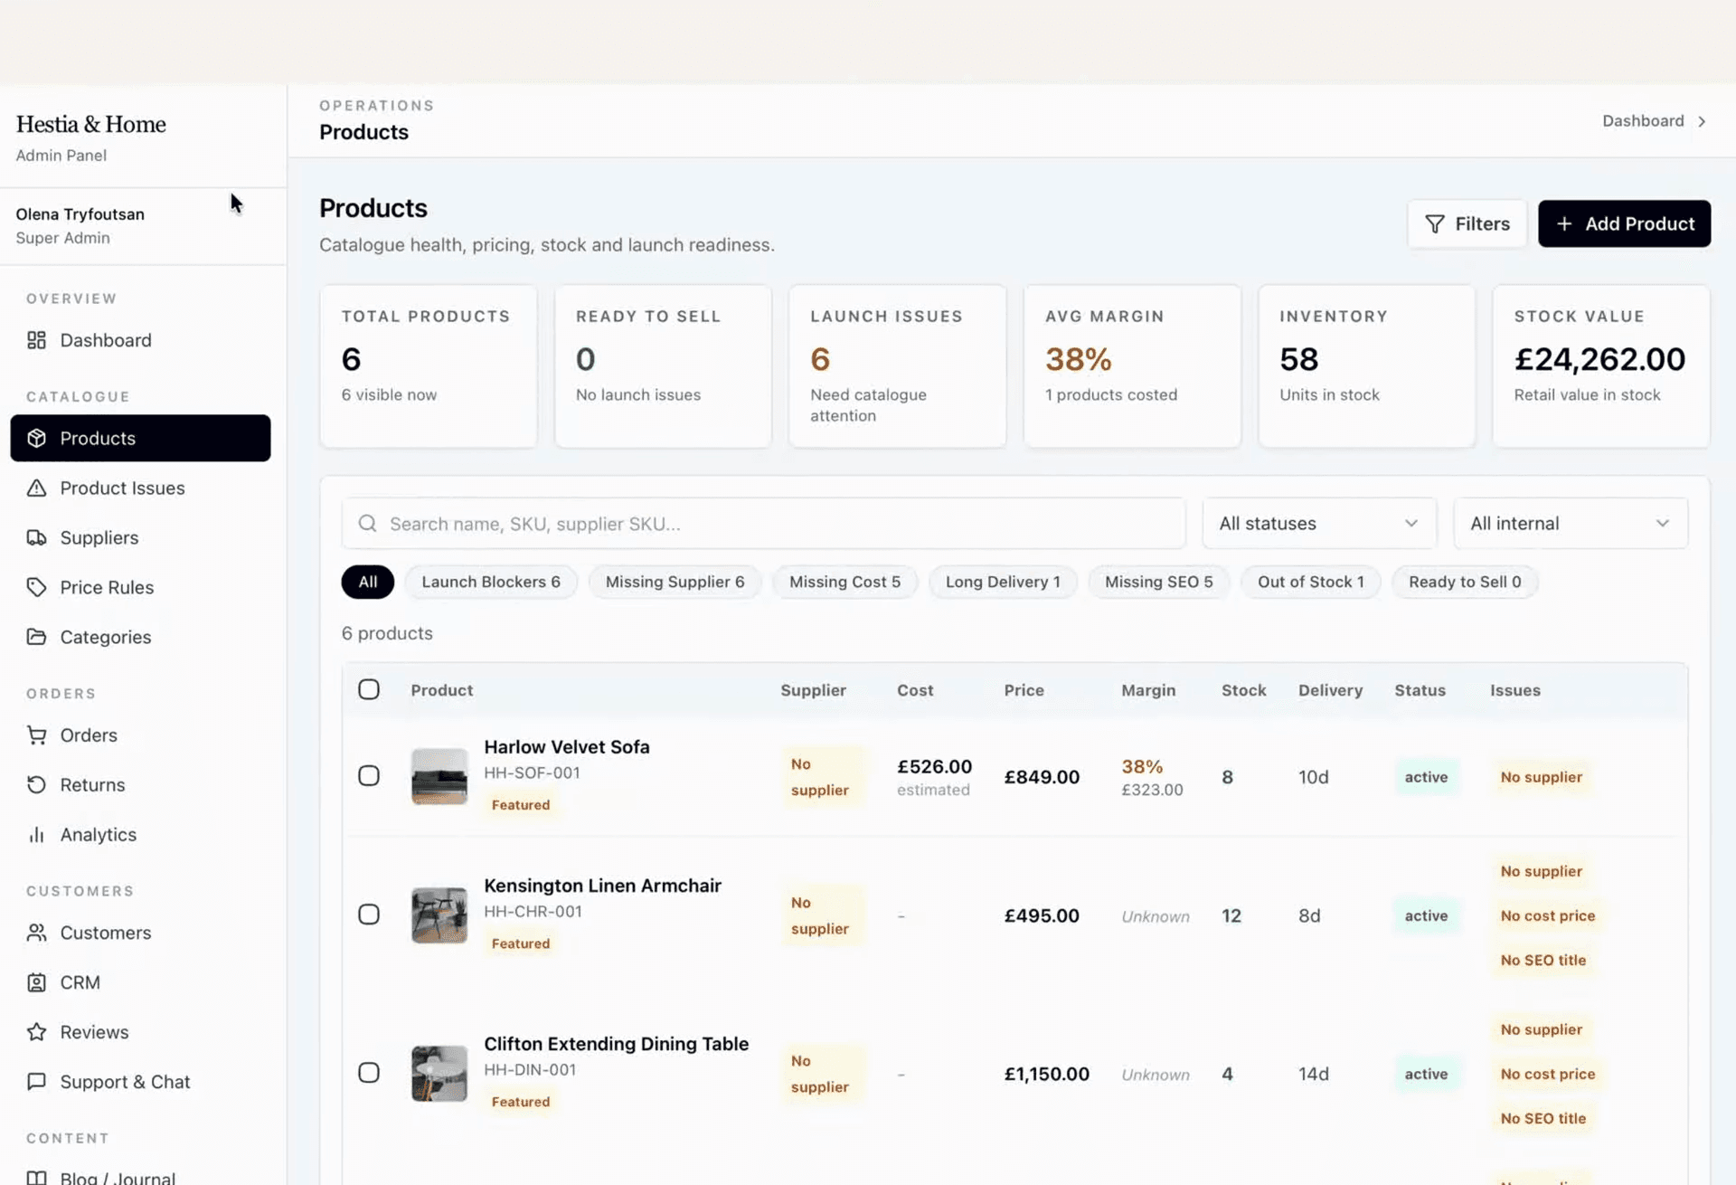1736x1185 pixels.
Task: Click the Margin column header
Action: coord(1148,690)
